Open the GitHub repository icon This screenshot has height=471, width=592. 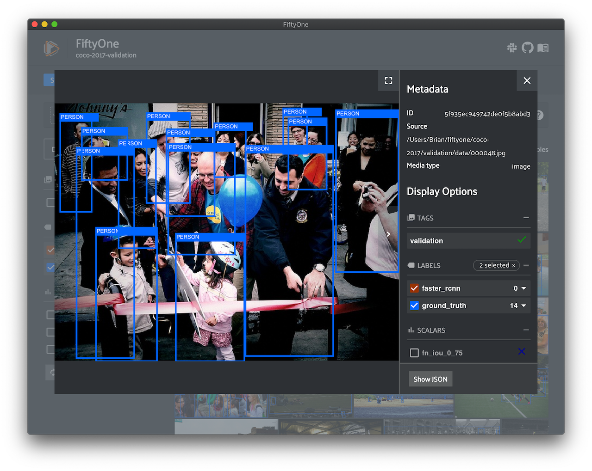coord(527,48)
